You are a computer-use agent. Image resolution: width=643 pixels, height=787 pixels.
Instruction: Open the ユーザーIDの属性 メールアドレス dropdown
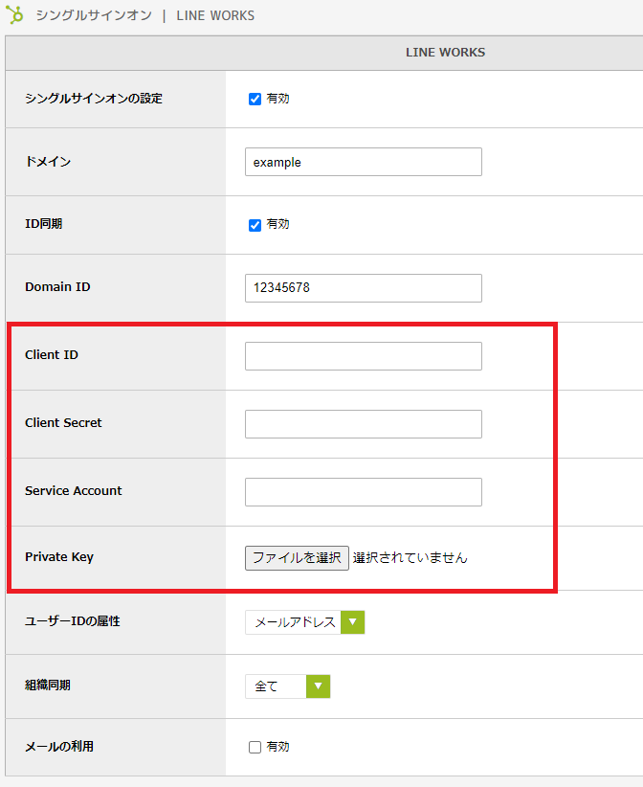(x=304, y=622)
